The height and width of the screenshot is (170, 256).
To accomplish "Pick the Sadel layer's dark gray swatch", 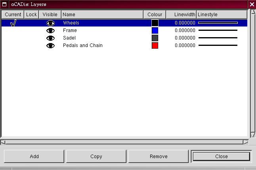I will tap(155, 38).
